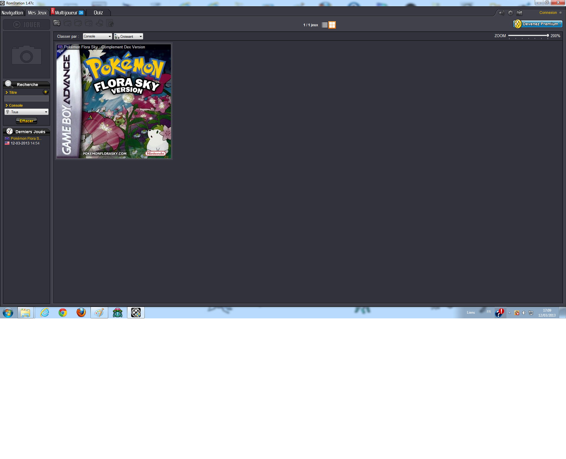Open the Console filter dropdown Tous

pyautogui.click(x=27, y=112)
